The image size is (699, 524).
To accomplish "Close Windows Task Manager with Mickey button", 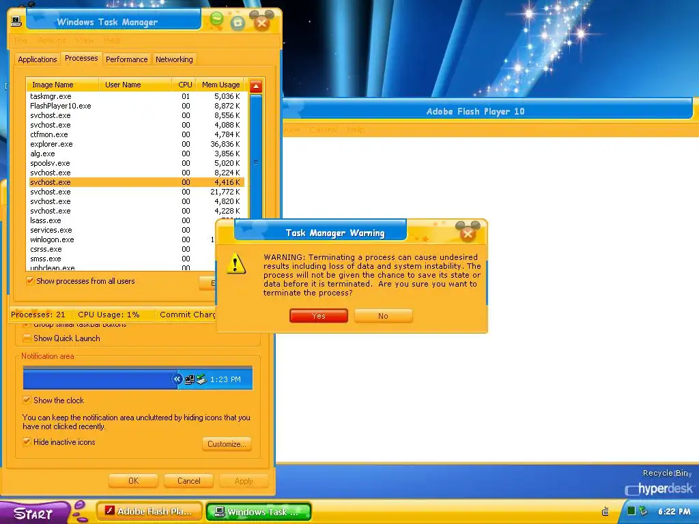I will [x=262, y=21].
